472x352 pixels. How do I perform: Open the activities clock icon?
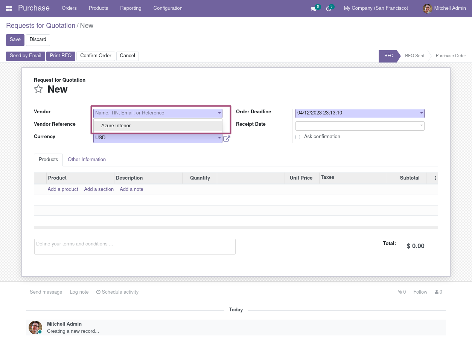click(x=328, y=9)
